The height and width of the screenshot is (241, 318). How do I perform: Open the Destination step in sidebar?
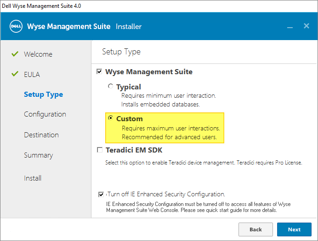tap(41, 135)
